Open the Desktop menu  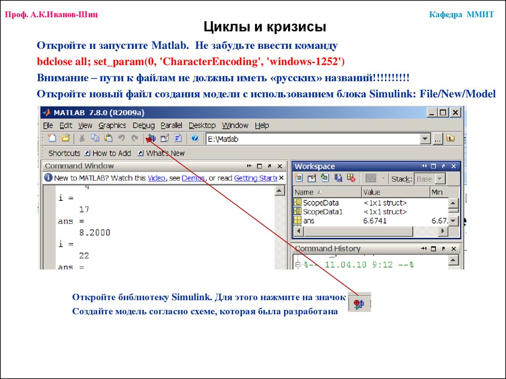point(202,125)
